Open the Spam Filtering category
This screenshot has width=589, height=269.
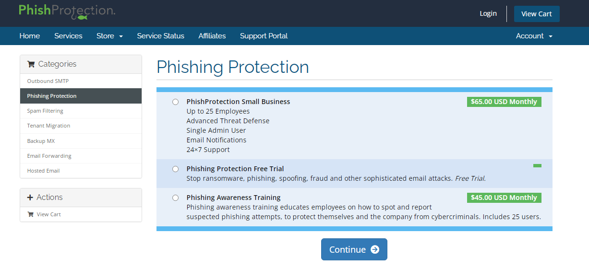45,111
